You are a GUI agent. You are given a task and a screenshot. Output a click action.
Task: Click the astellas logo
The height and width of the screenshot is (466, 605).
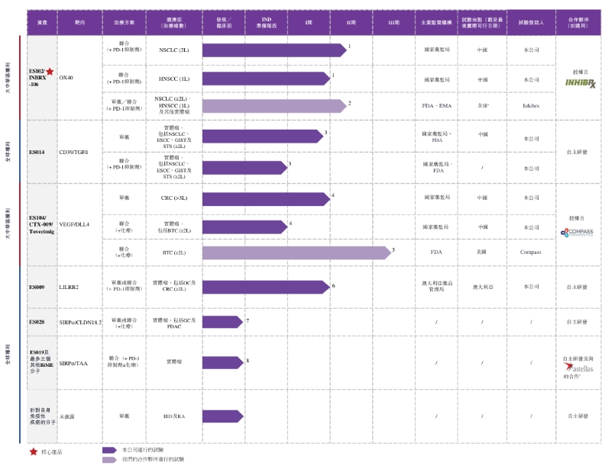pyautogui.click(x=579, y=368)
